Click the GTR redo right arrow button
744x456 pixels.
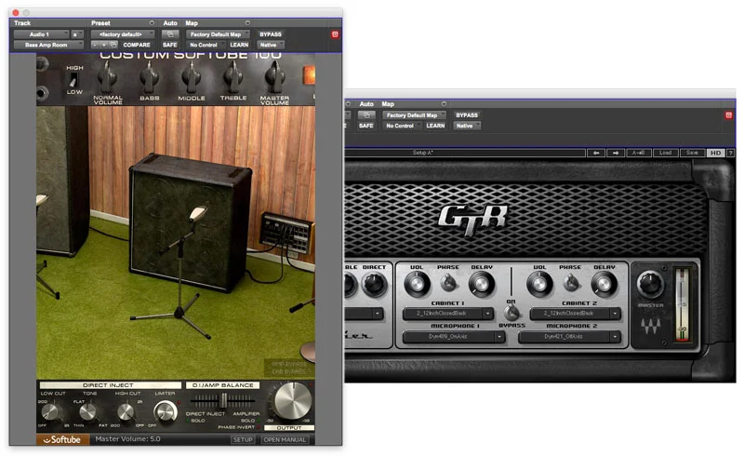[616, 153]
